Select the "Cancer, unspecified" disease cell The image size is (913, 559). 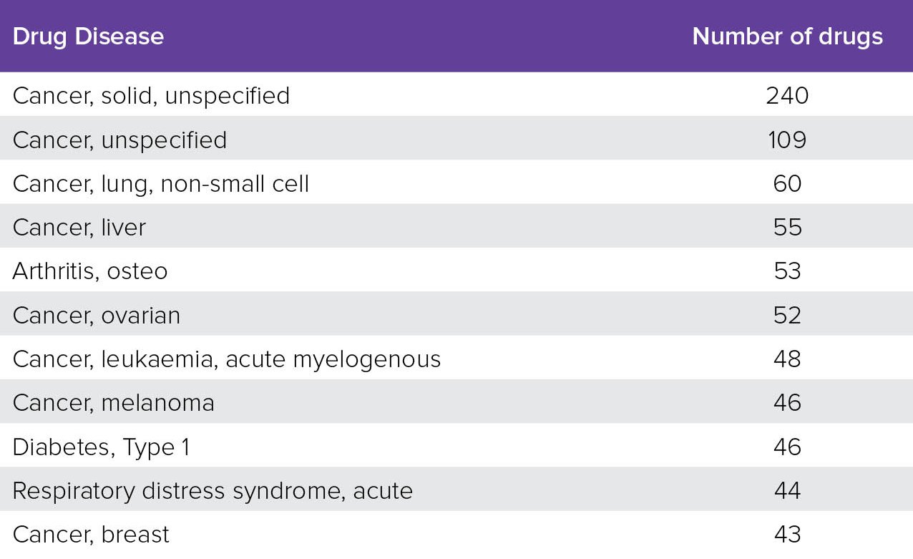click(x=119, y=140)
